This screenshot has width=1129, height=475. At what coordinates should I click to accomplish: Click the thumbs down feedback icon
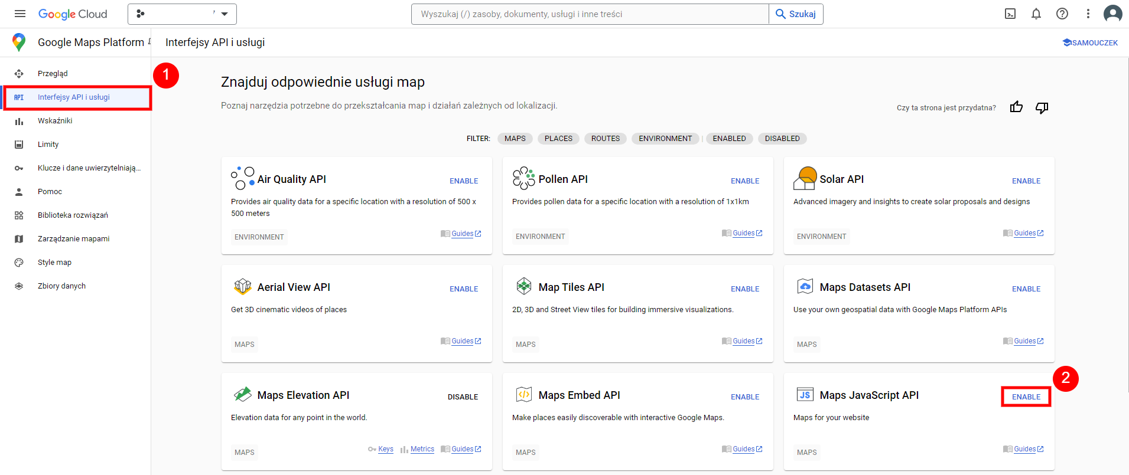pos(1042,107)
